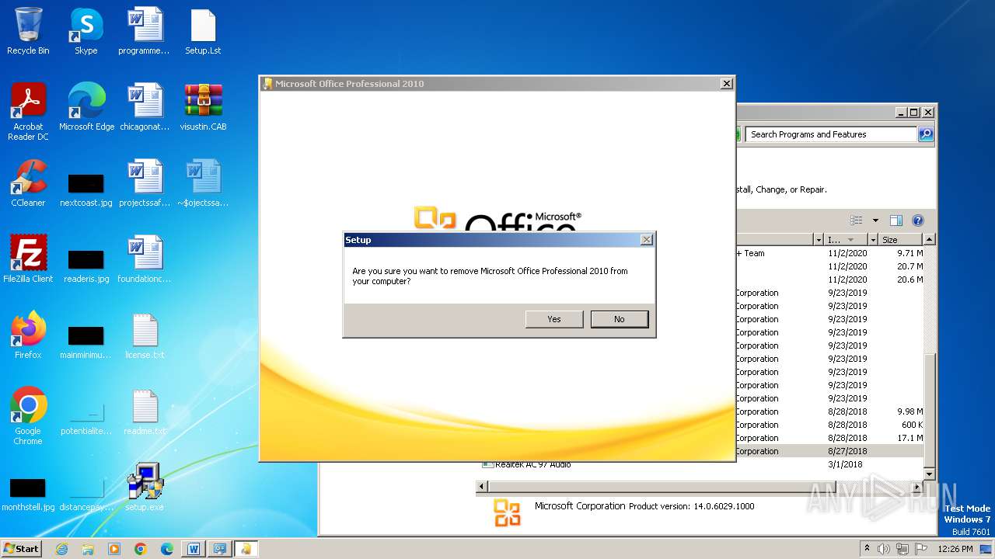Switch to Word in the taskbar

(194, 549)
